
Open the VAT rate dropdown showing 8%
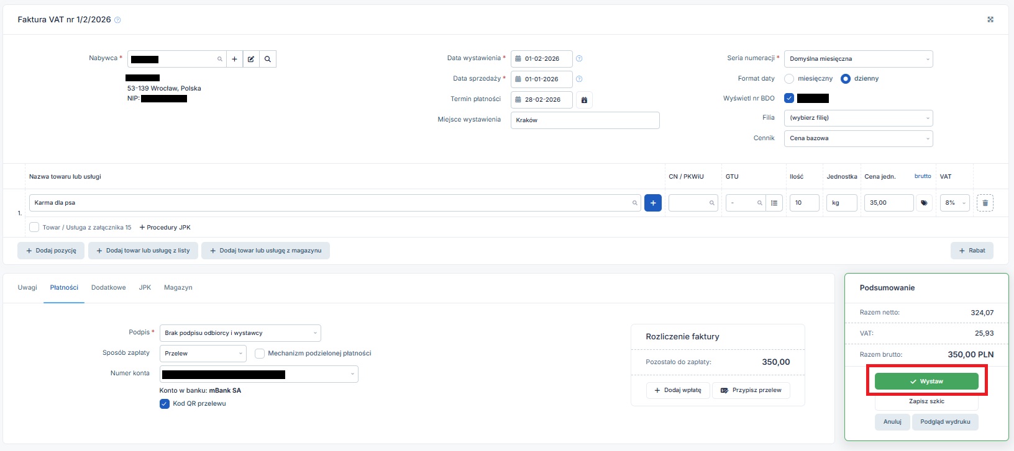click(x=954, y=203)
